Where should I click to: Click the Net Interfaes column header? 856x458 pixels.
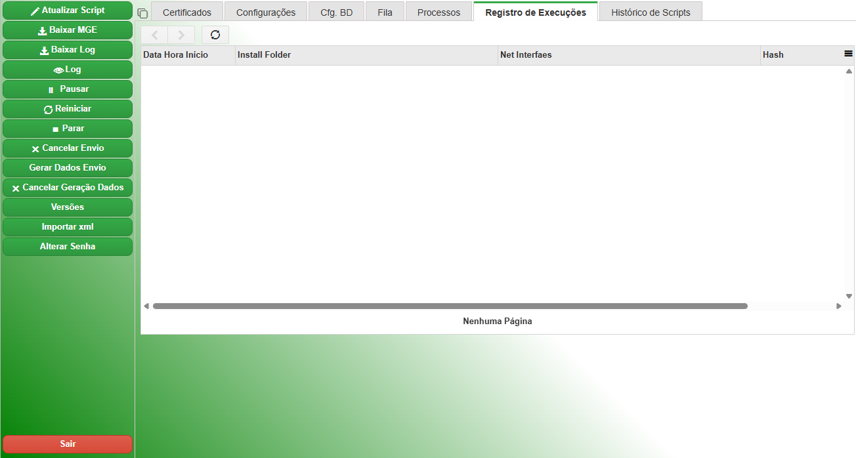point(630,55)
